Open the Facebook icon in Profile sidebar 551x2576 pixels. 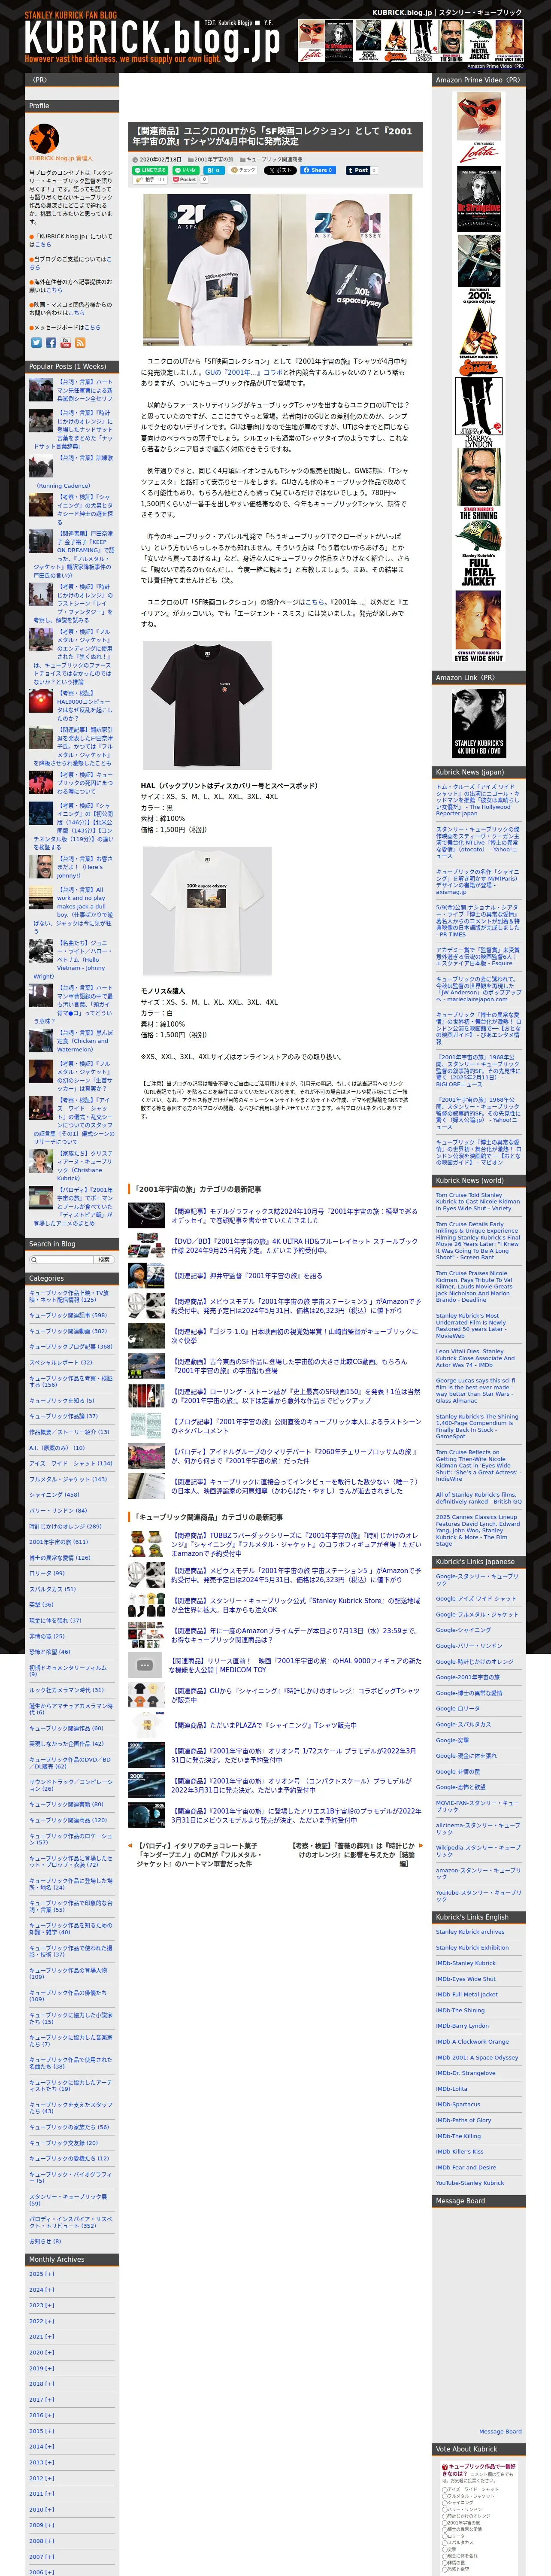(x=50, y=343)
